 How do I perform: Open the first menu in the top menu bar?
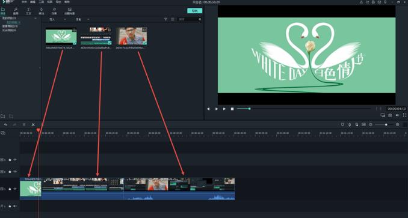24,2
